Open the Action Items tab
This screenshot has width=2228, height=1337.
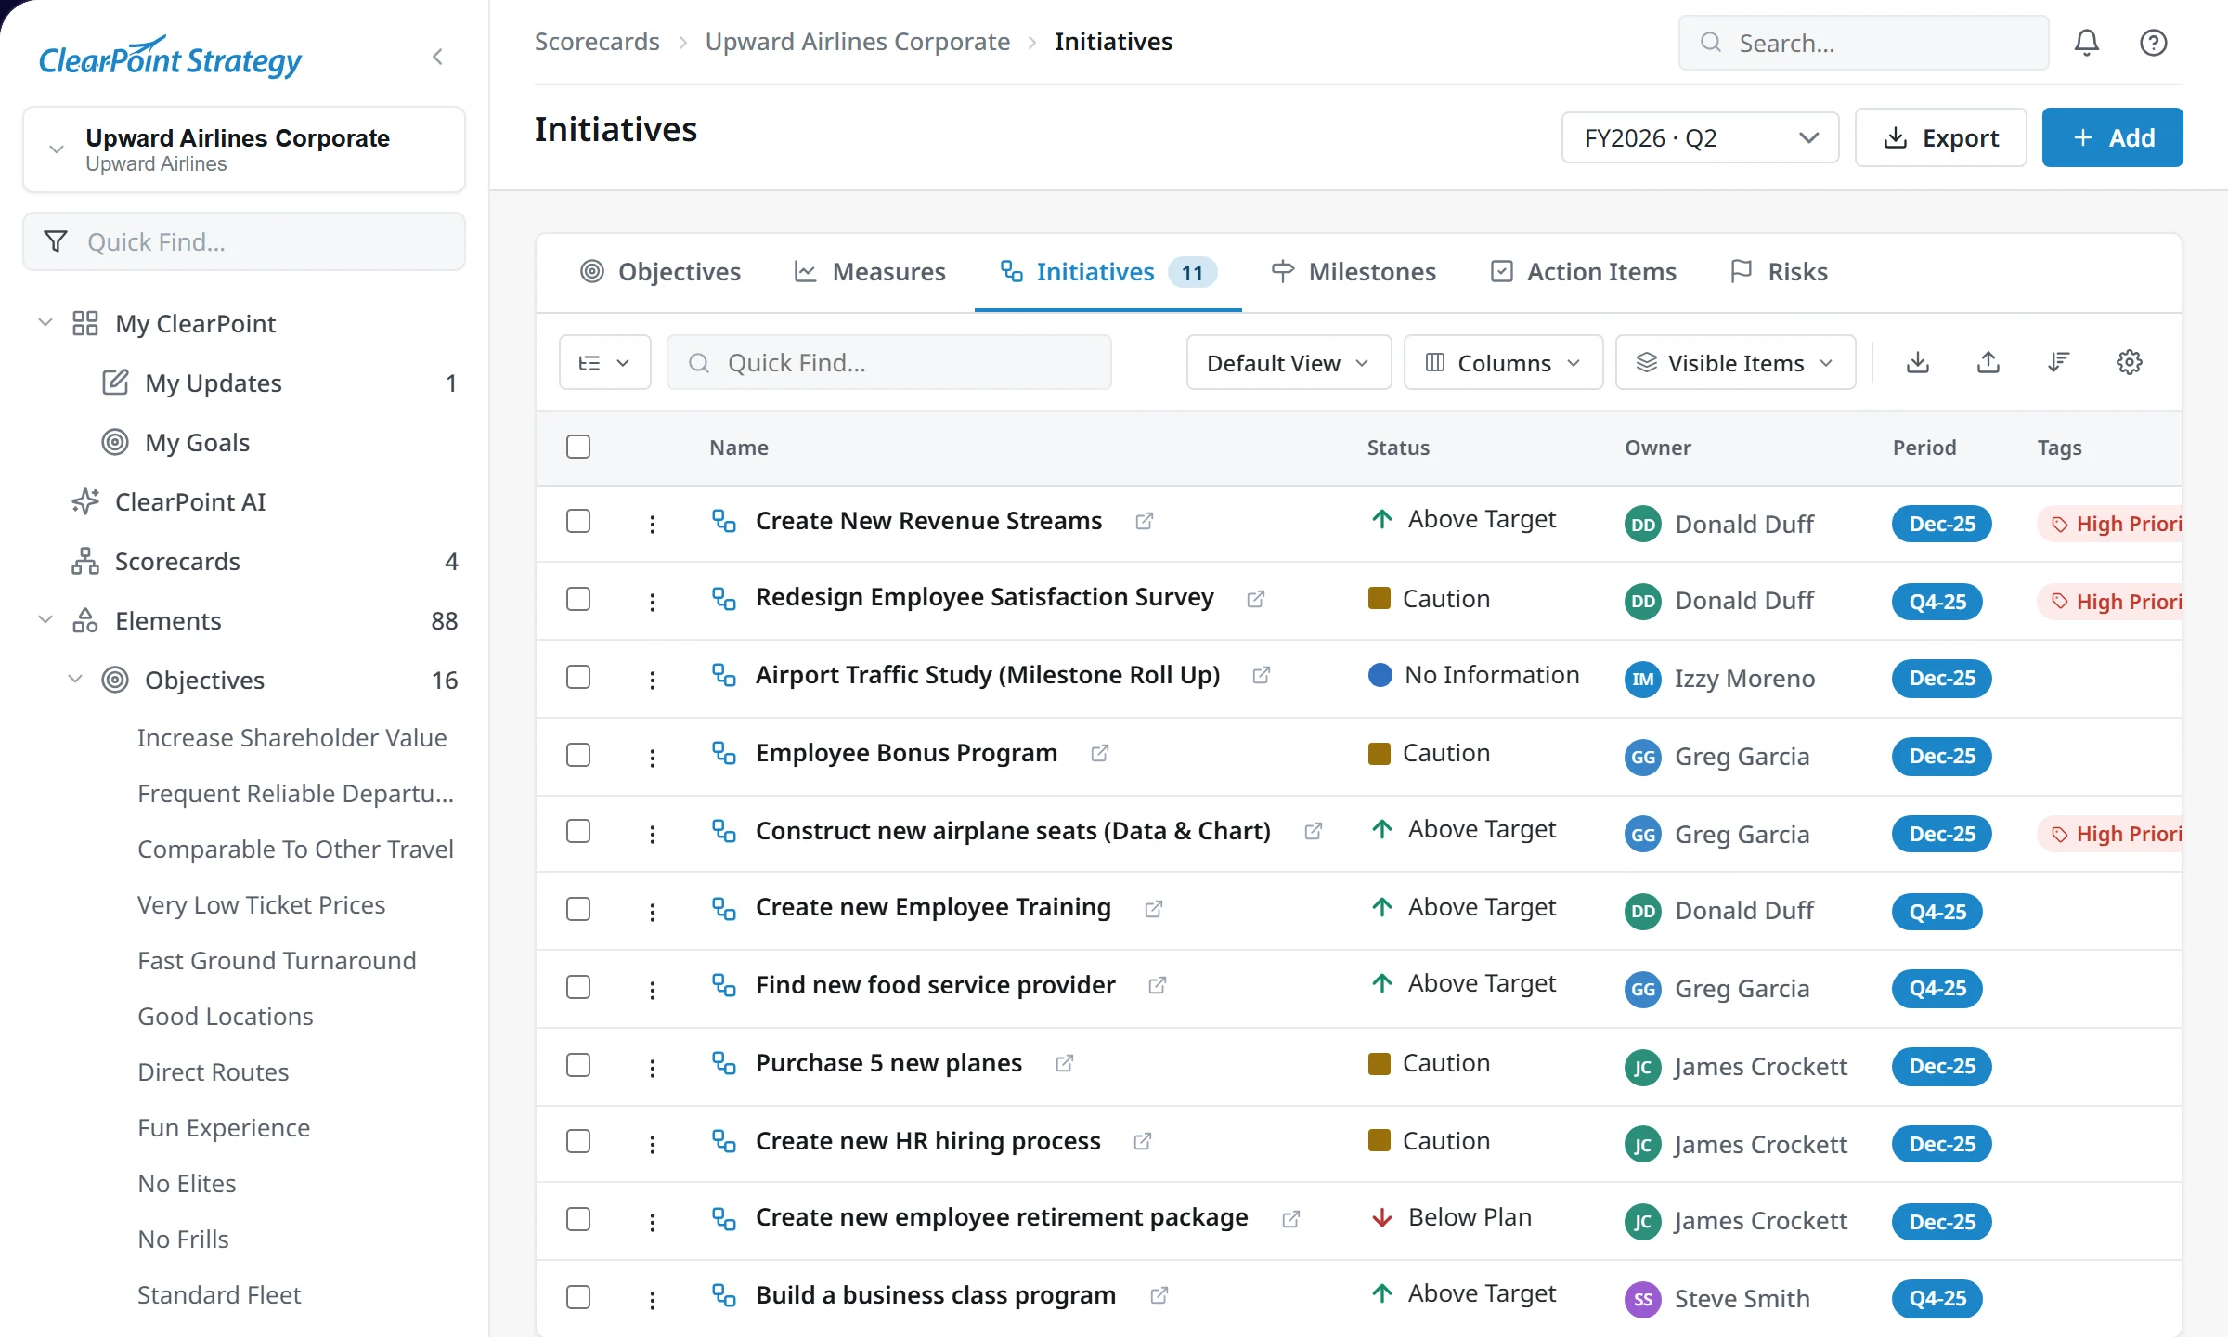[x=1583, y=272]
